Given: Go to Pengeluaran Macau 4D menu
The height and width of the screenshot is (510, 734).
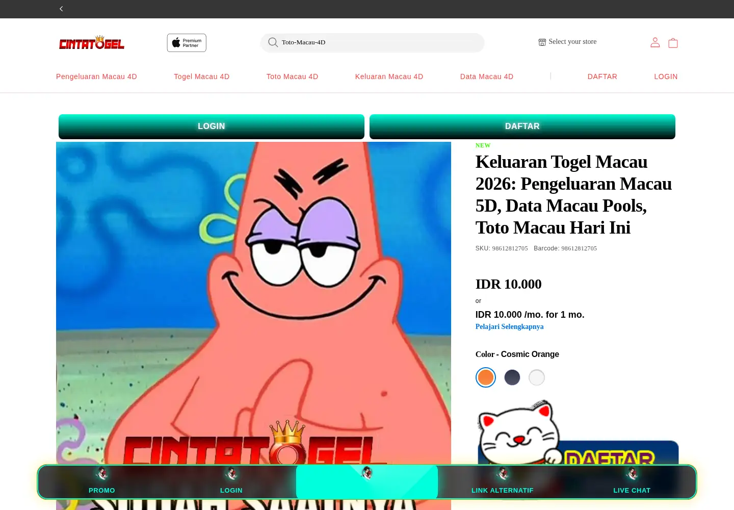Looking at the screenshot, I should pyautogui.click(x=96, y=76).
